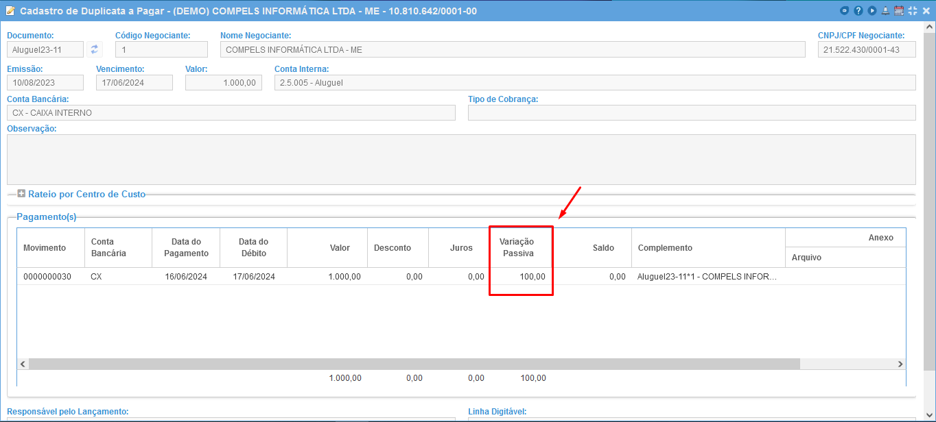Click the Conta Interna field
The width and height of the screenshot is (936, 422).
click(x=595, y=82)
